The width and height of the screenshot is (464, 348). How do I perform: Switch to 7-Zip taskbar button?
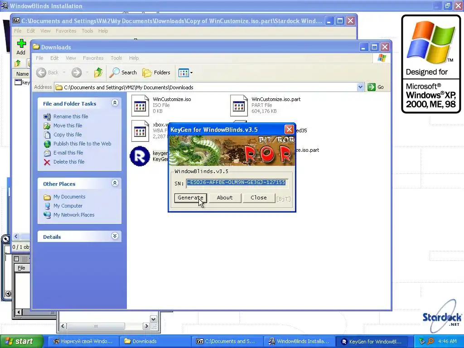227,341
